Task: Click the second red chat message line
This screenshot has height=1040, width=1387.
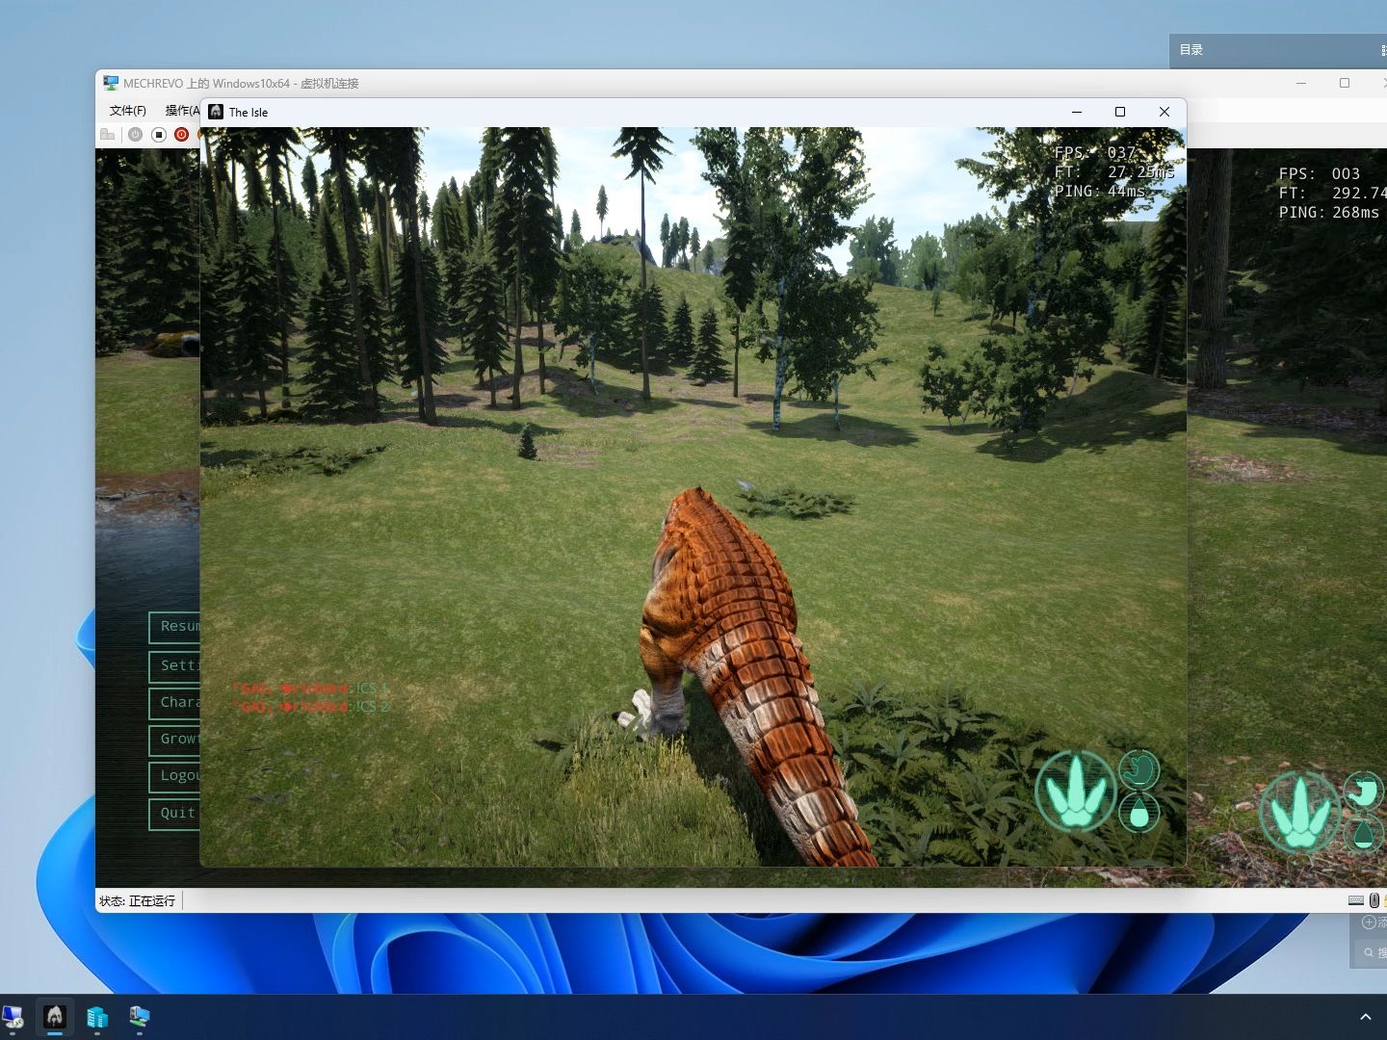Action: point(310,707)
